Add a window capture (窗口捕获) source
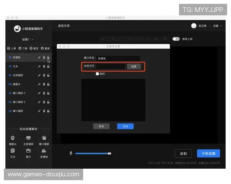This screenshot has width=231, height=184. click(x=44, y=140)
